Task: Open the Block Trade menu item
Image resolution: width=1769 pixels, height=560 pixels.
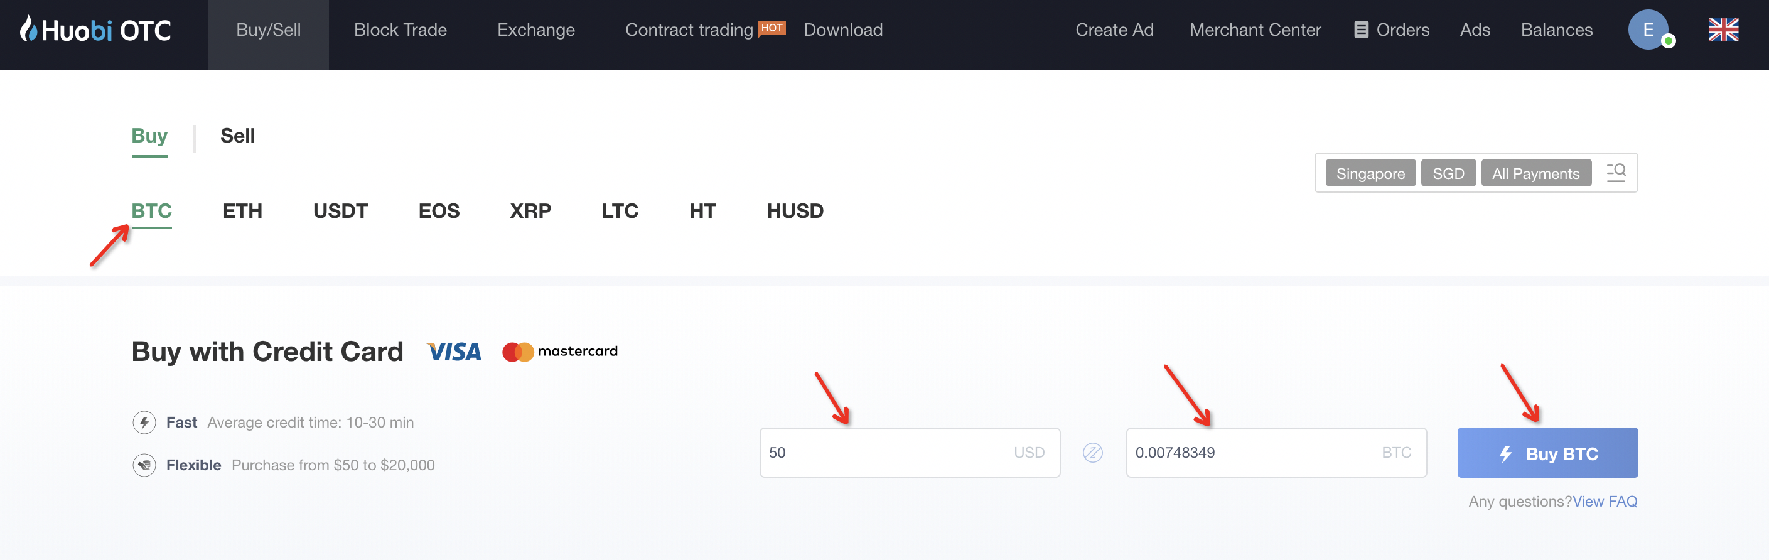Action: pos(401,30)
